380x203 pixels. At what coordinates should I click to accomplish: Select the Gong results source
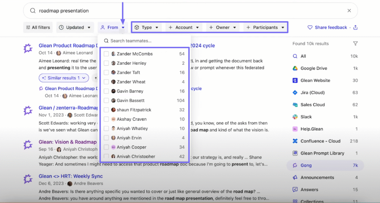325,165
